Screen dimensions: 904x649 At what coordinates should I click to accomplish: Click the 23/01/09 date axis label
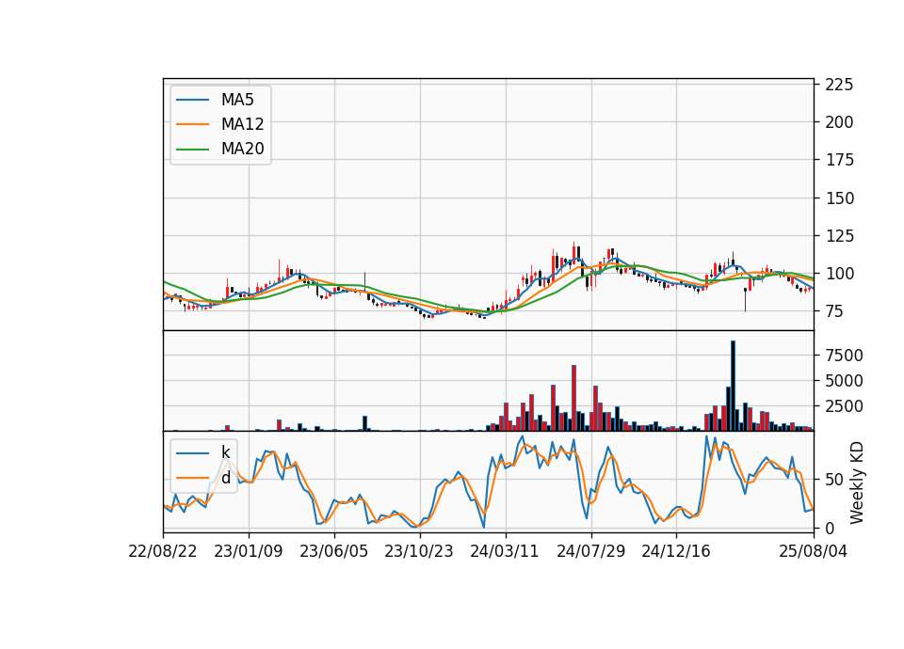249,551
